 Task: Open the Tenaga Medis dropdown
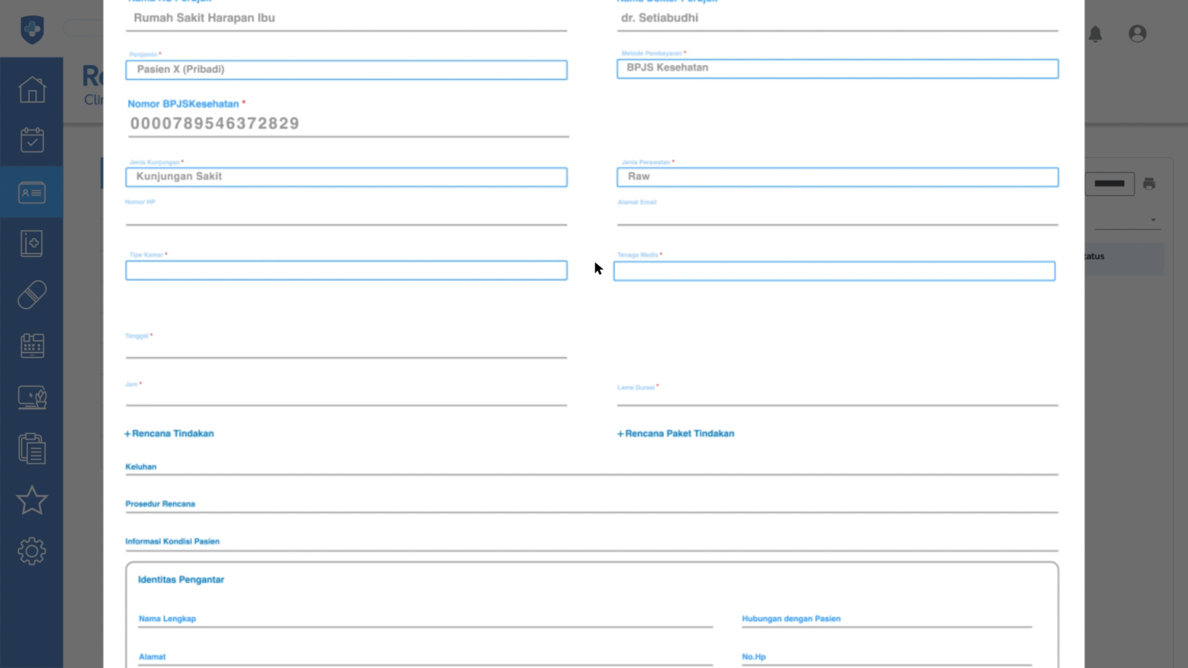[834, 271]
